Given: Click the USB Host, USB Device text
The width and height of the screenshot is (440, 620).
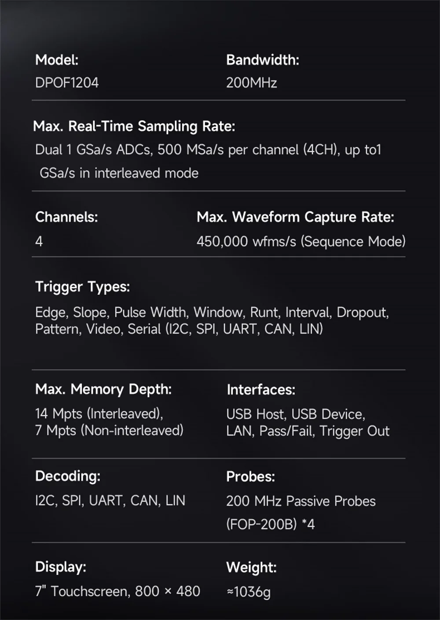Looking at the screenshot, I should point(296,414).
